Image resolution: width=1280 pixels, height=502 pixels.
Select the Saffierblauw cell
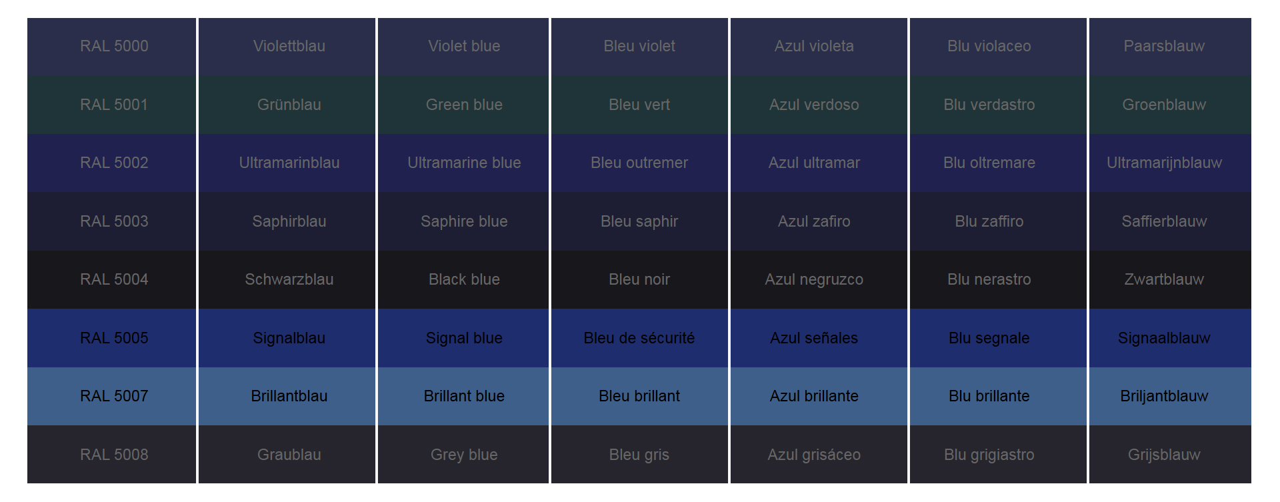click(1164, 222)
